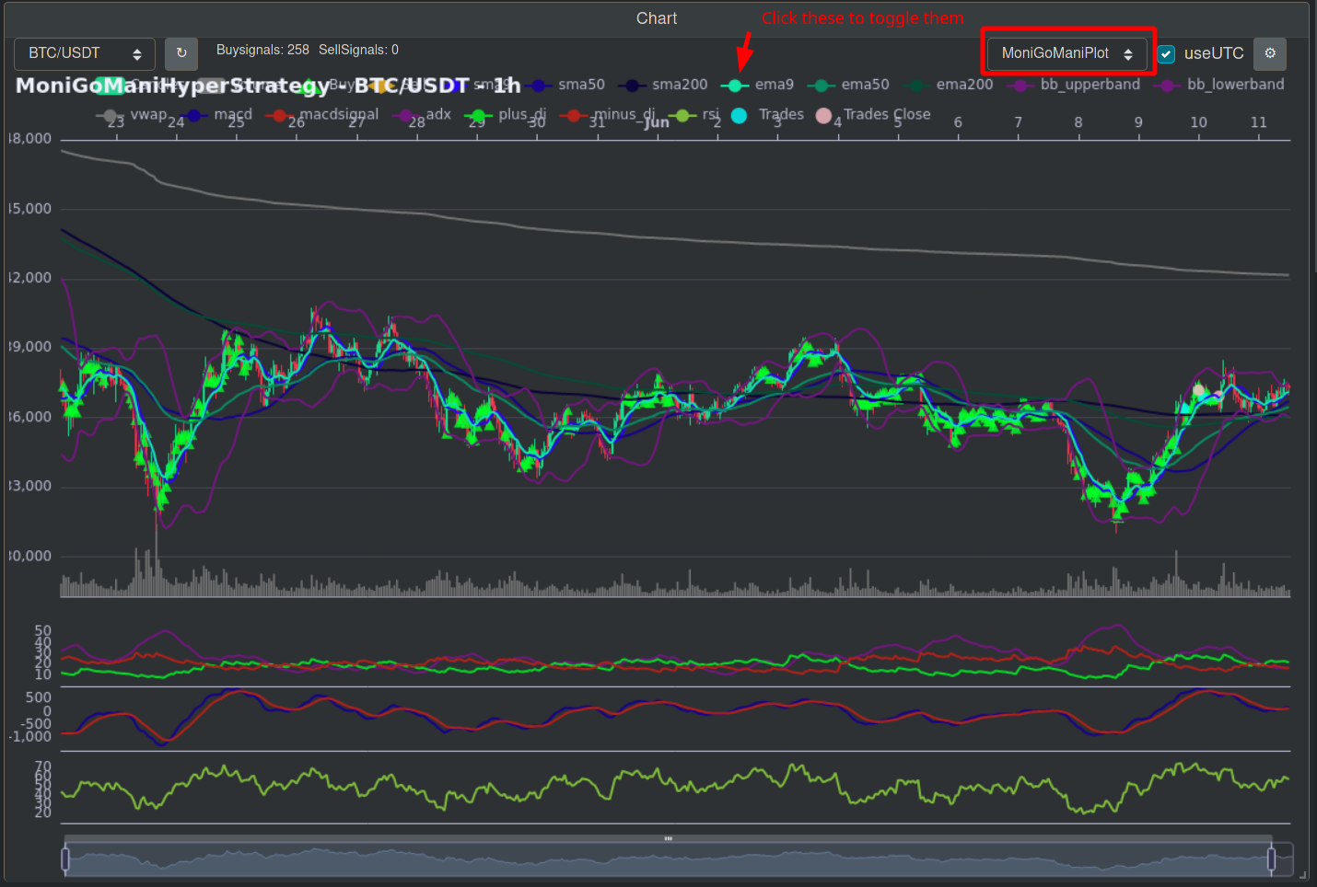Click the refresh chart button
This screenshot has height=887, width=1317.
(181, 53)
